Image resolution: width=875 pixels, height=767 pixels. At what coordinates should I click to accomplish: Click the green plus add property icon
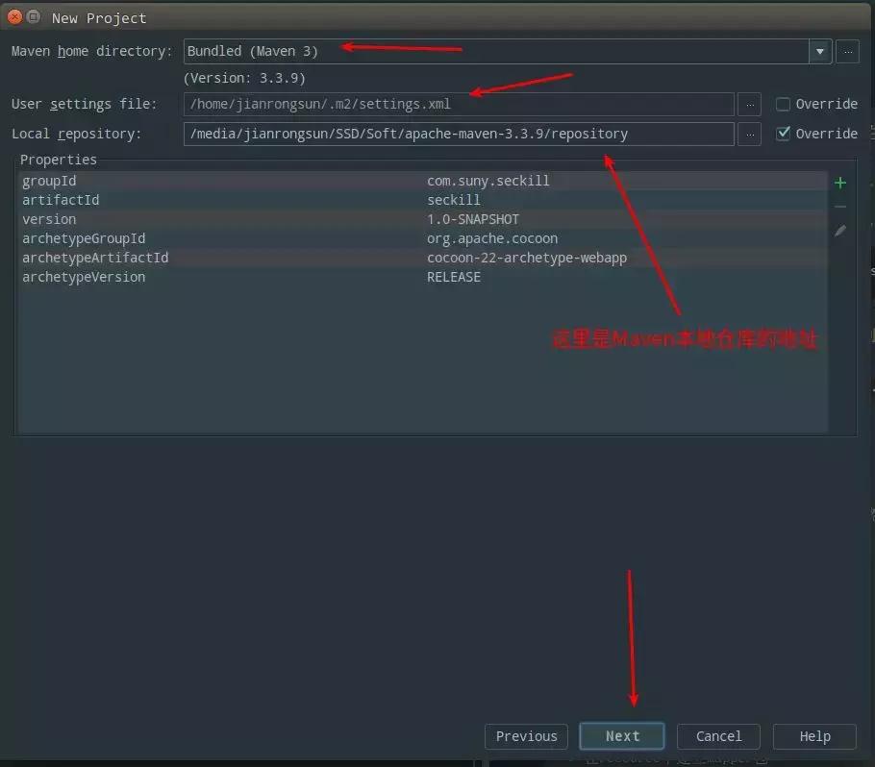click(x=839, y=183)
